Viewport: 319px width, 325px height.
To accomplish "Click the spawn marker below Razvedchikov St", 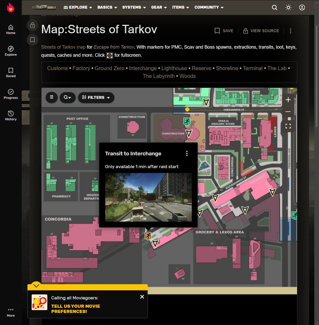I will [x=215, y=198].
